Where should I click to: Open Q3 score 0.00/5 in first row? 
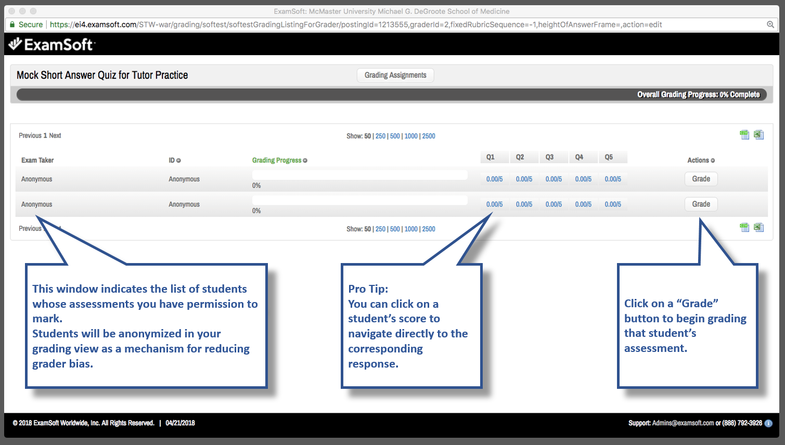554,179
